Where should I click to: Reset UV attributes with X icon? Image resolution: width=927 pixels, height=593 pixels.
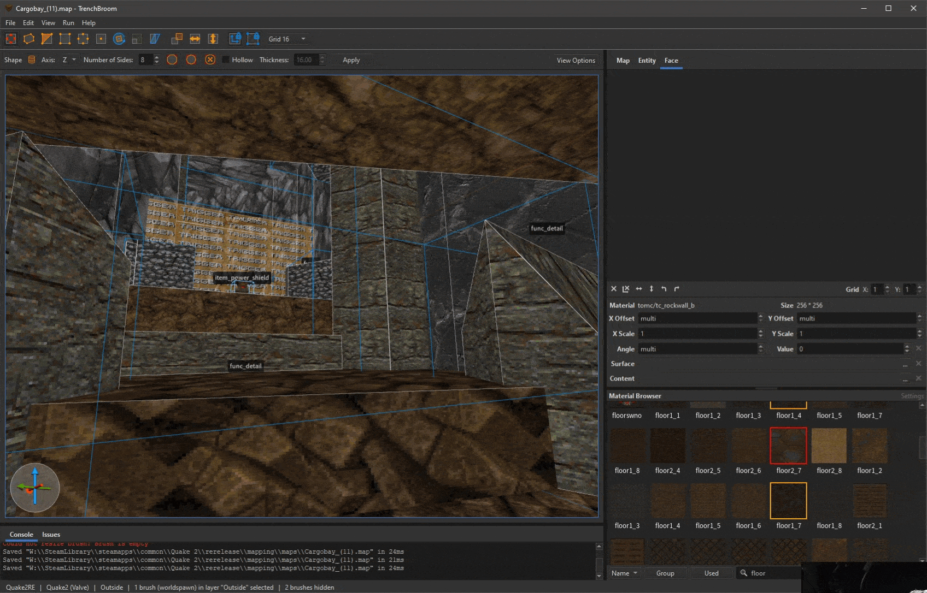[614, 289]
